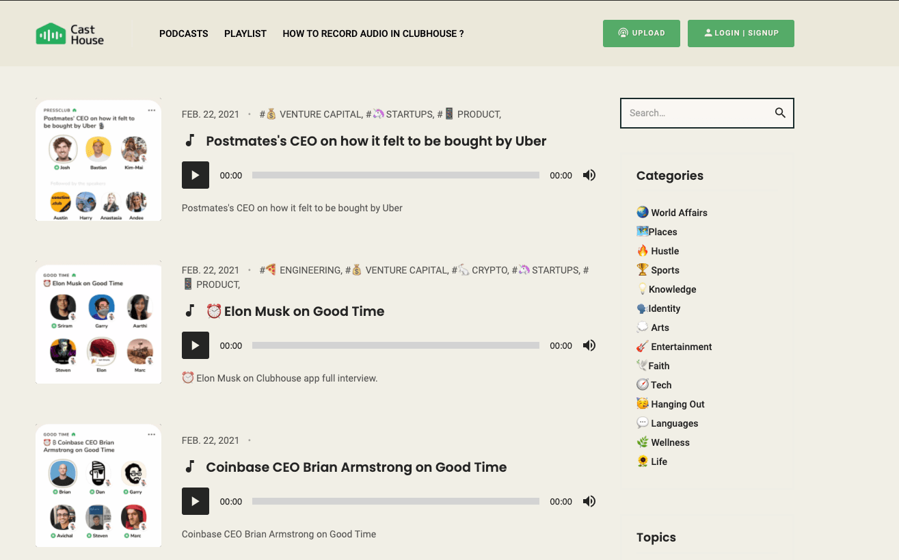Click the Cast House logo
The image size is (899, 560).
70,34
